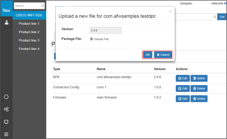
Task: Click Choose File for package upload
Action: tap(99, 39)
